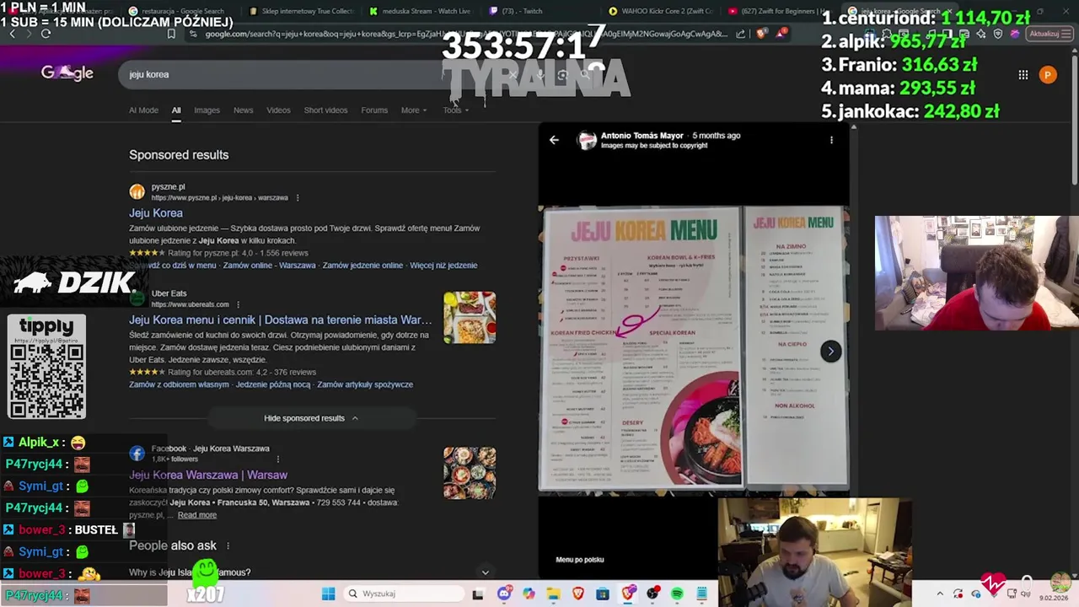Image resolution: width=1079 pixels, height=607 pixels.
Task: Switch to the Forums tab
Action: pyautogui.click(x=374, y=110)
